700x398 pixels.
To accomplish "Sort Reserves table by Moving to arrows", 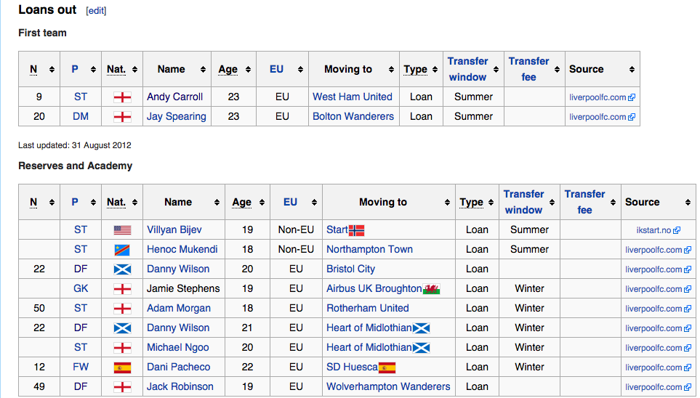I will 447,202.
